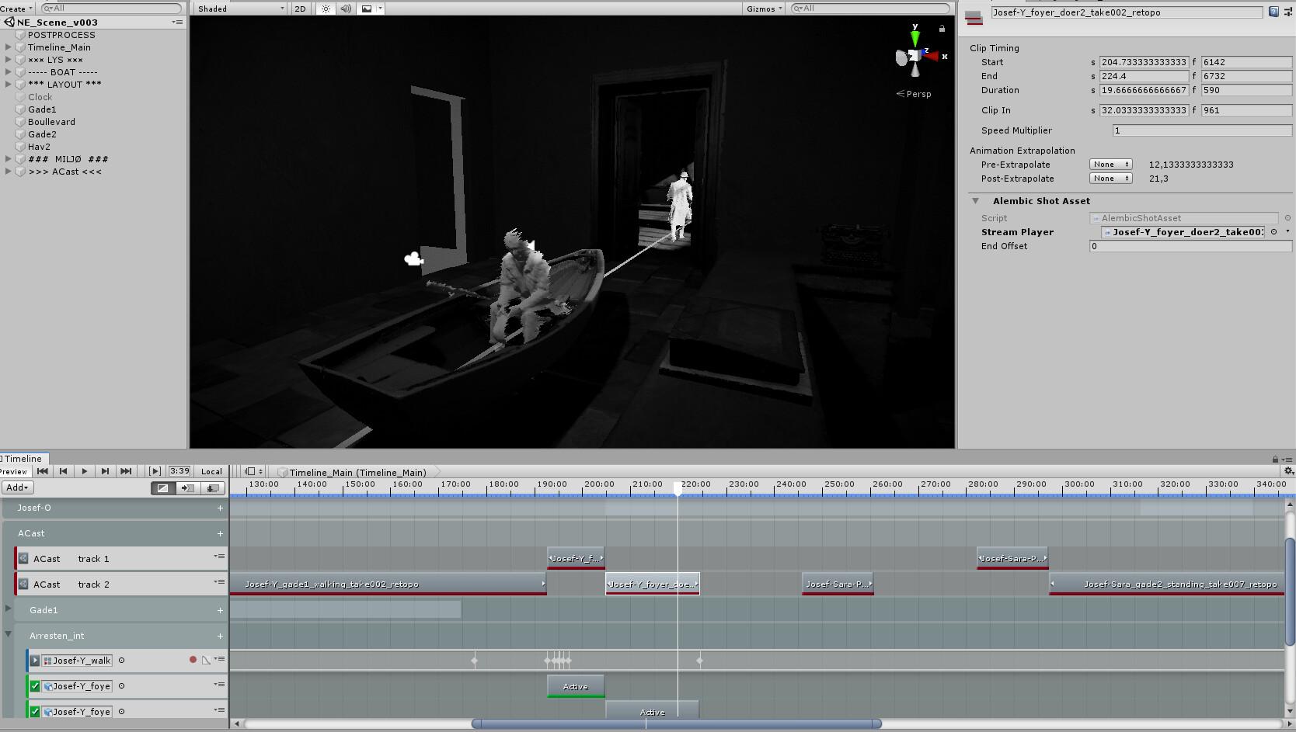Click the Play button in Timeline controls
This screenshot has height=732, width=1296.
click(x=84, y=471)
